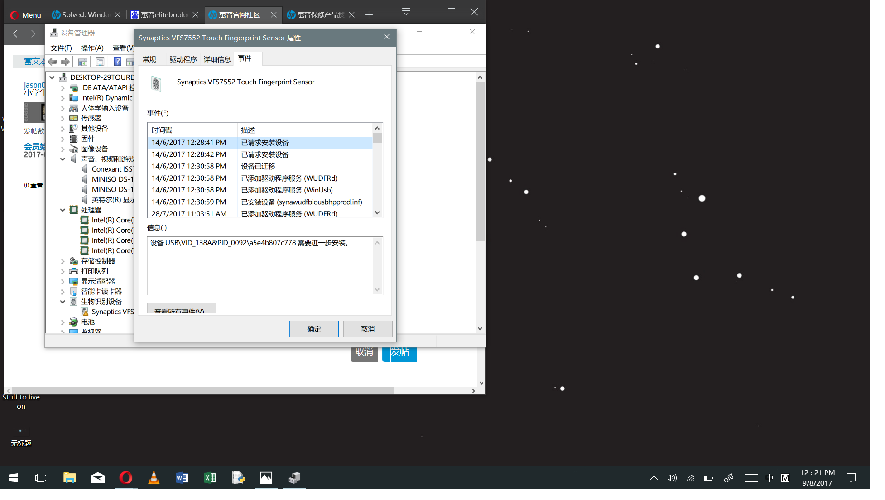The width and height of the screenshot is (885, 500).
Task: Click the volume icon in system tray
Action: pos(672,478)
